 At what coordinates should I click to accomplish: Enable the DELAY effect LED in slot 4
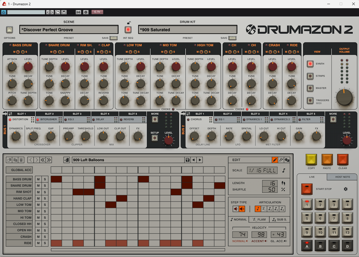[x=93, y=120]
